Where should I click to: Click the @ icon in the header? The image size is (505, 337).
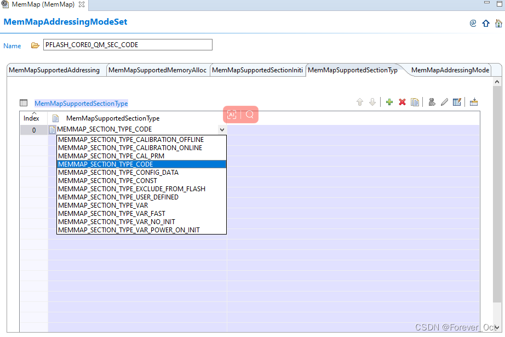point(473,23)
